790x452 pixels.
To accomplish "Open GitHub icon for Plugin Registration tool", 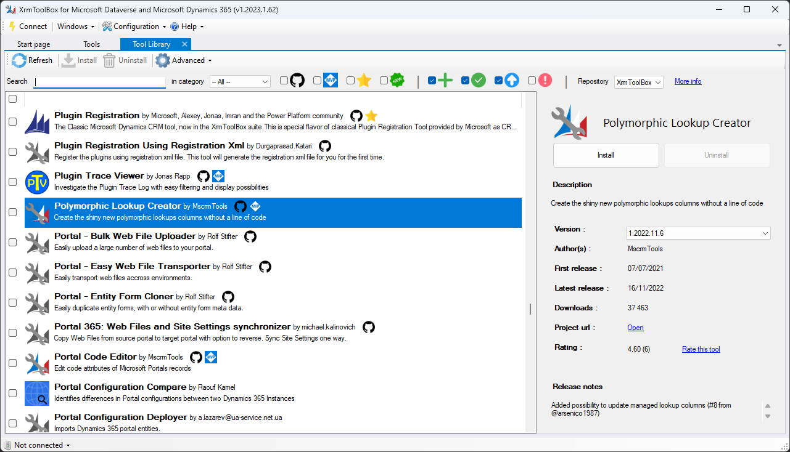I will (356, 116).
